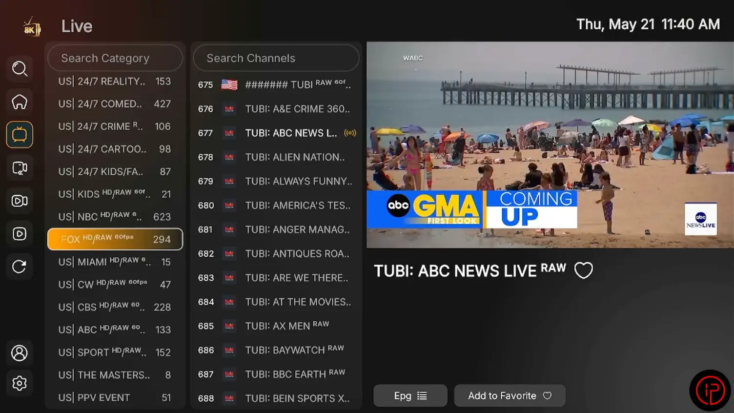734x413 pixels.
Task: Select US| NBC HD/RAW category
Action: (115, 217)
